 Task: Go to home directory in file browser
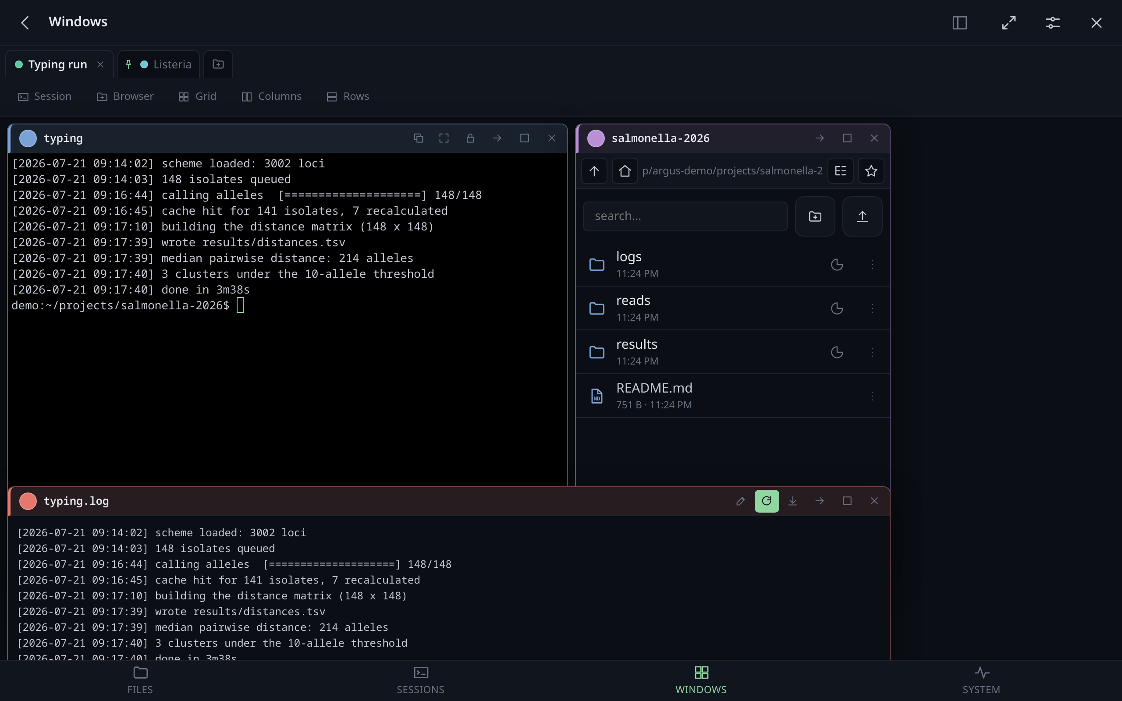(x=625, y=171)
